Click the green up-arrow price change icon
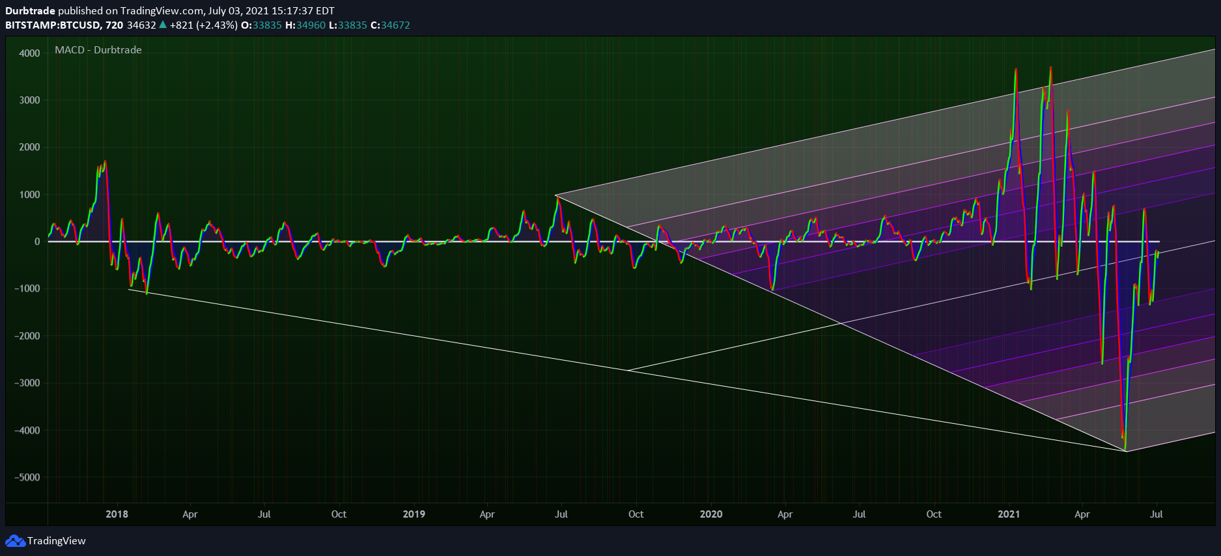Viewport: 1221px width, 556px height. coord(163,25)
